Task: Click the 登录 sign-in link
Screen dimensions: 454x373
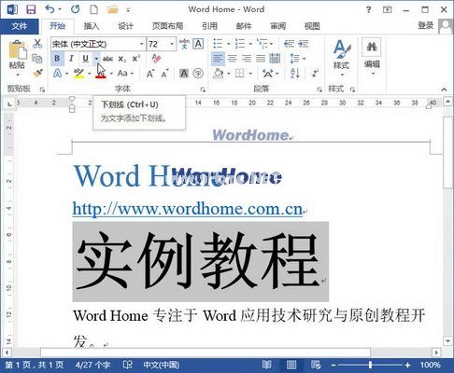Action: [426, 25]
